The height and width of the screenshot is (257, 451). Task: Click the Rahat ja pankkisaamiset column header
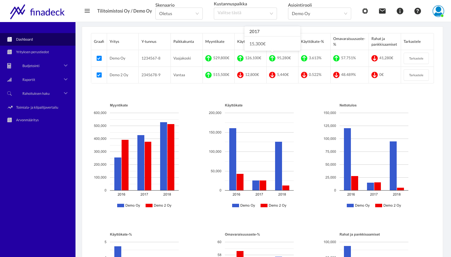[x=384, y=42]
